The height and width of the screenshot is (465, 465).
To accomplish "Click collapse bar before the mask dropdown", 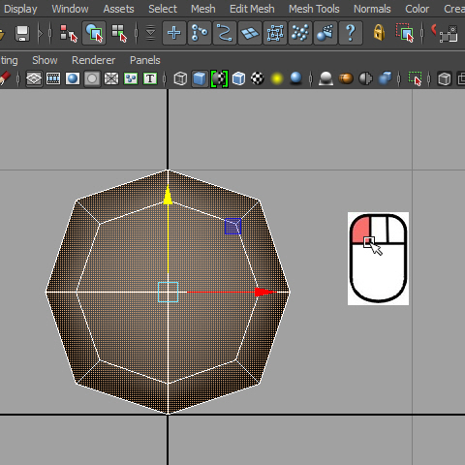I will [137, 33].
